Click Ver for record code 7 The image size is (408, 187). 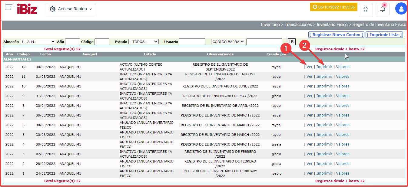tap(309, 115)
